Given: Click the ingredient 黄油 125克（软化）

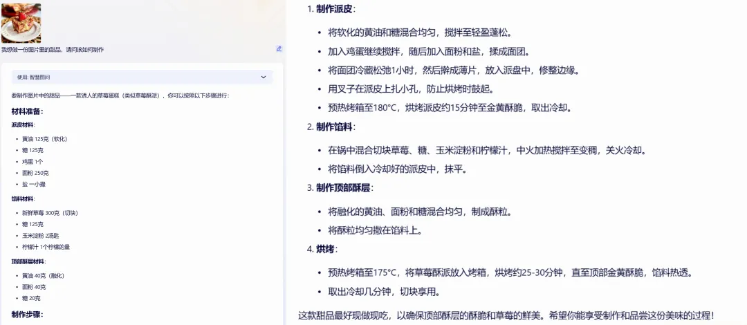Looking at the screenshot, I should pyautogui.click(x=44, y=139).
